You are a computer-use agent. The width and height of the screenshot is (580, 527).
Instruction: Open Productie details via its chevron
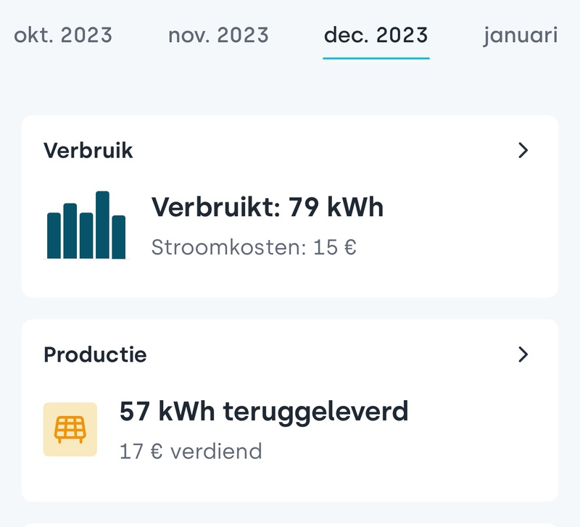click(x=523, y=354)
